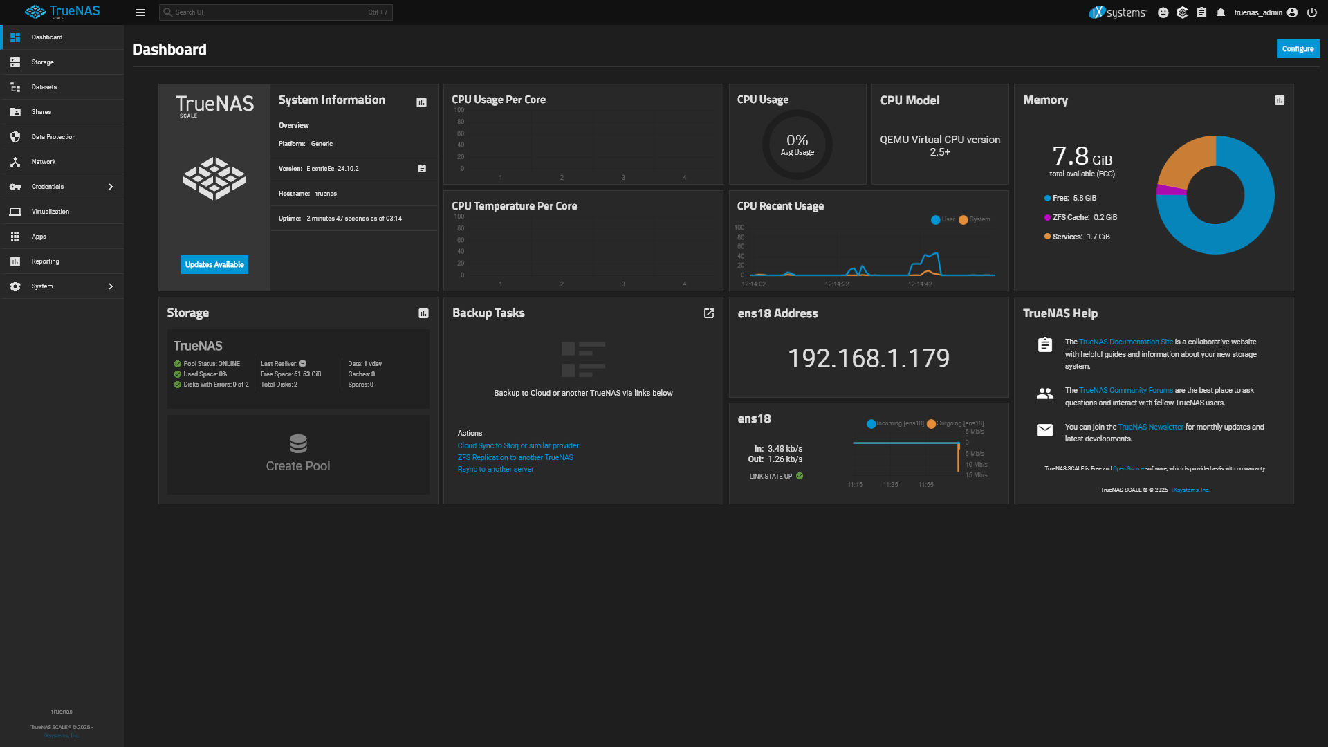Open ZFS Replication to another TrueNAS link

[515, 457]
